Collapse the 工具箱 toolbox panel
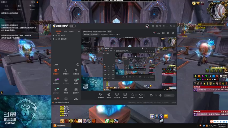This screenshot has width=228, height=128. click(x=78, y=65)
